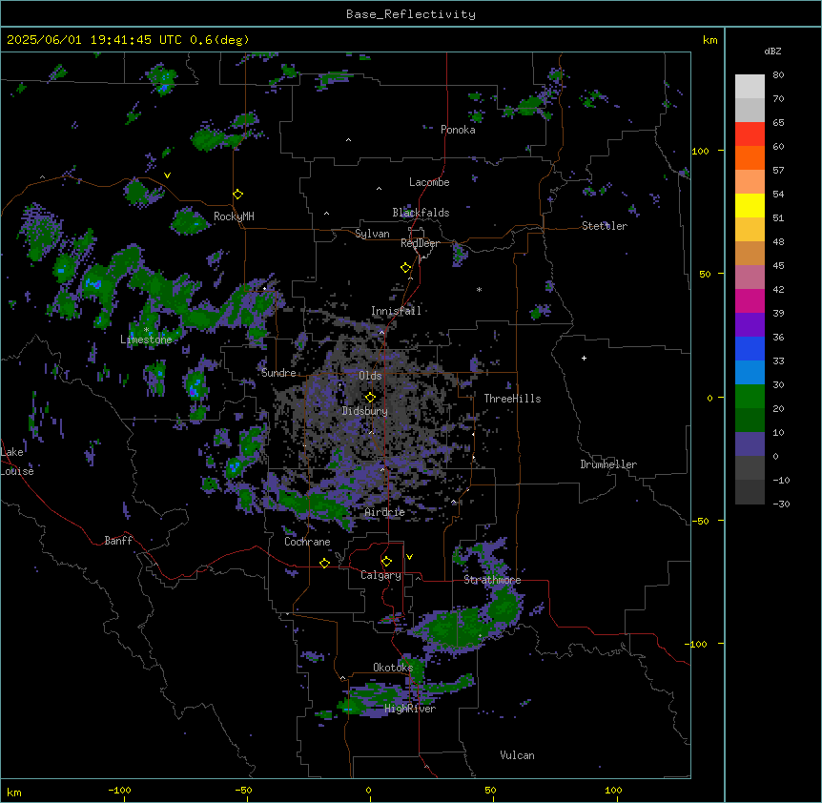The image size is (822, 803).
Task: Click the Banff town label
Action: coord(118,541)
